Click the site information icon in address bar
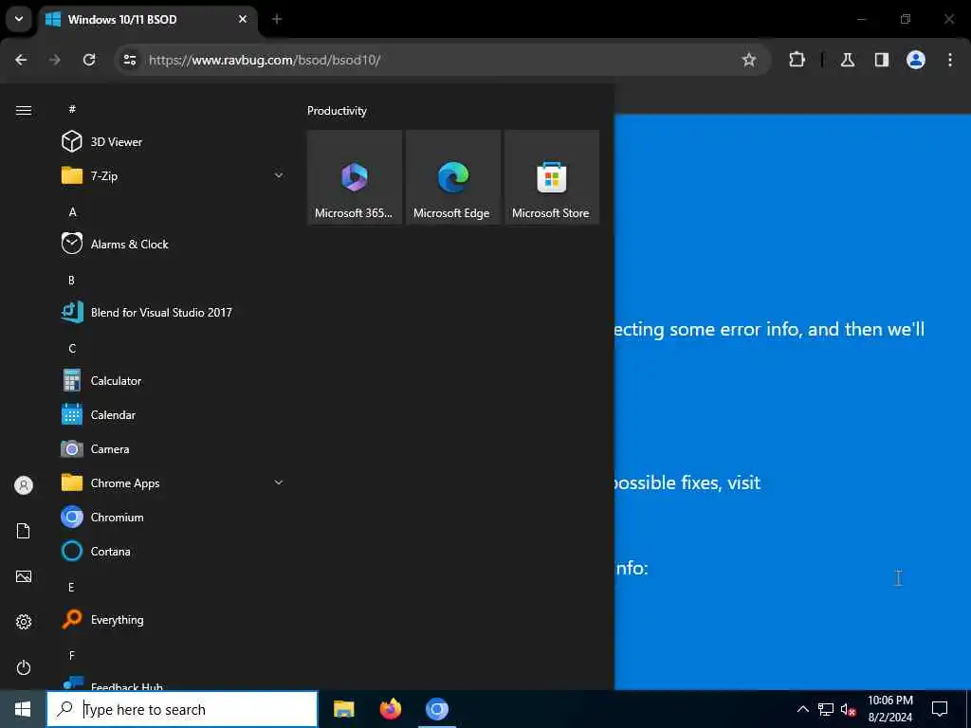This screenshot has width=971, height=728. pos(129,60)
